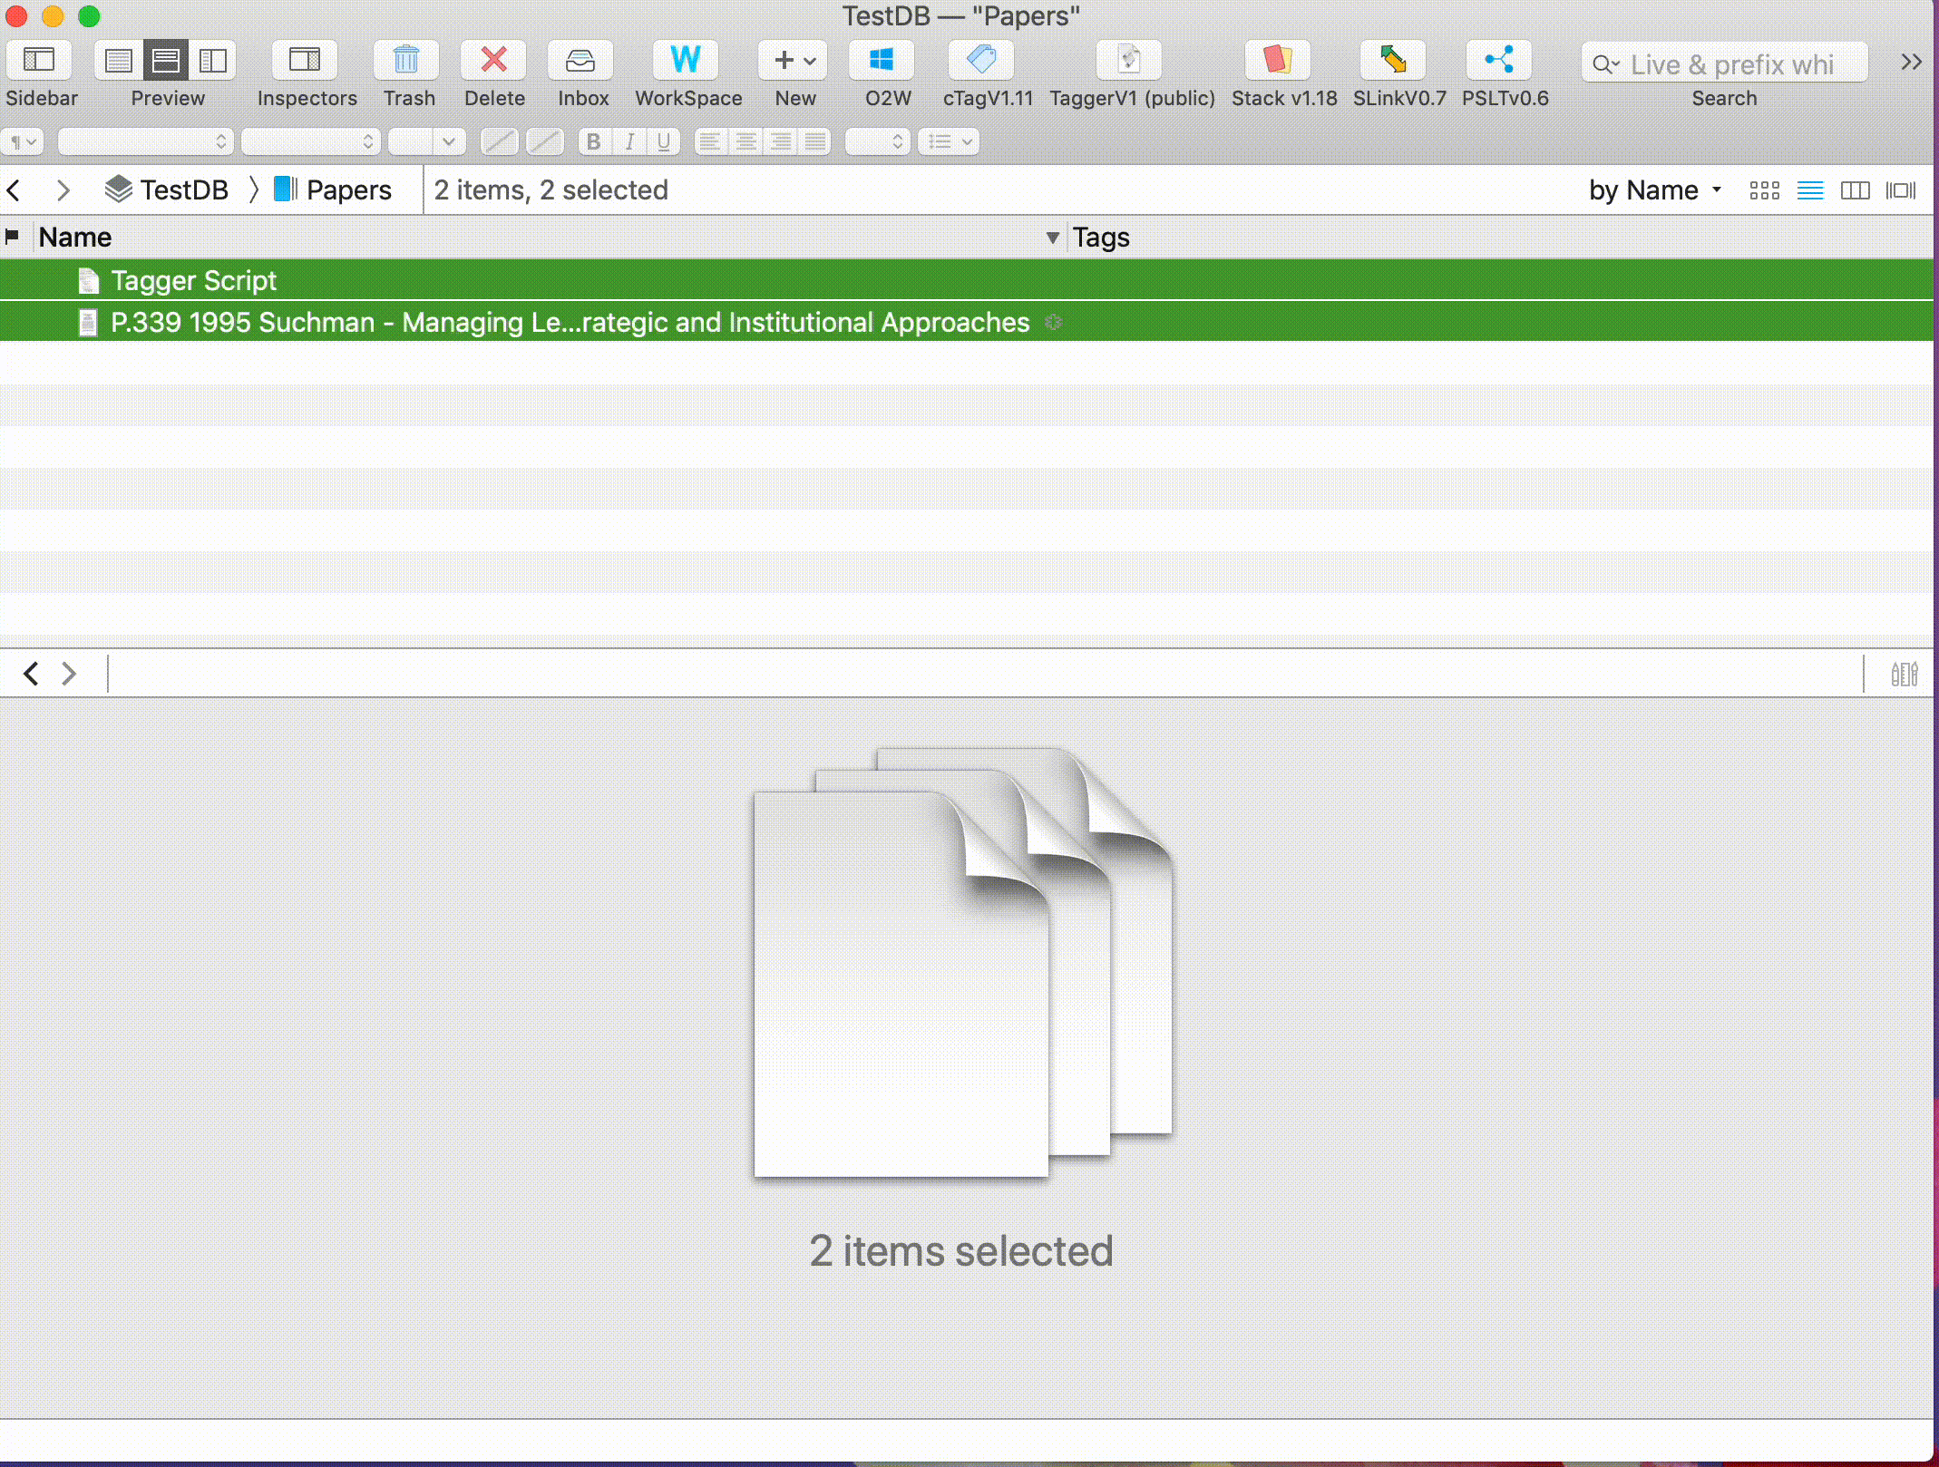Toggle Italic text formatting
The image size is (1939, 1467).
coord(628,141)
